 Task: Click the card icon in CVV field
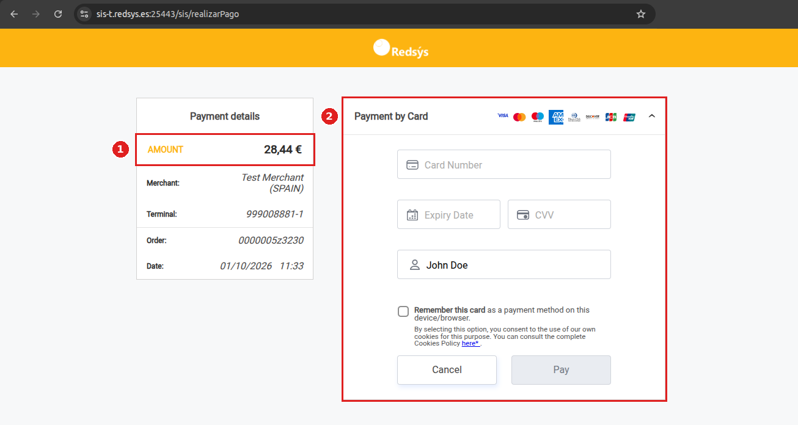pos(523,215)
